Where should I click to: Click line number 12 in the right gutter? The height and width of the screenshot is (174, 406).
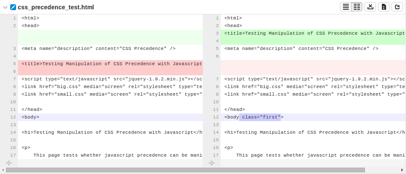pos(215,117)
